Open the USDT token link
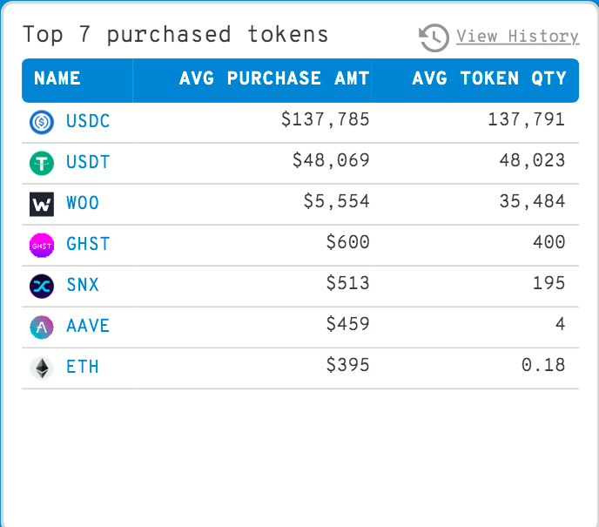 (88, 162)
